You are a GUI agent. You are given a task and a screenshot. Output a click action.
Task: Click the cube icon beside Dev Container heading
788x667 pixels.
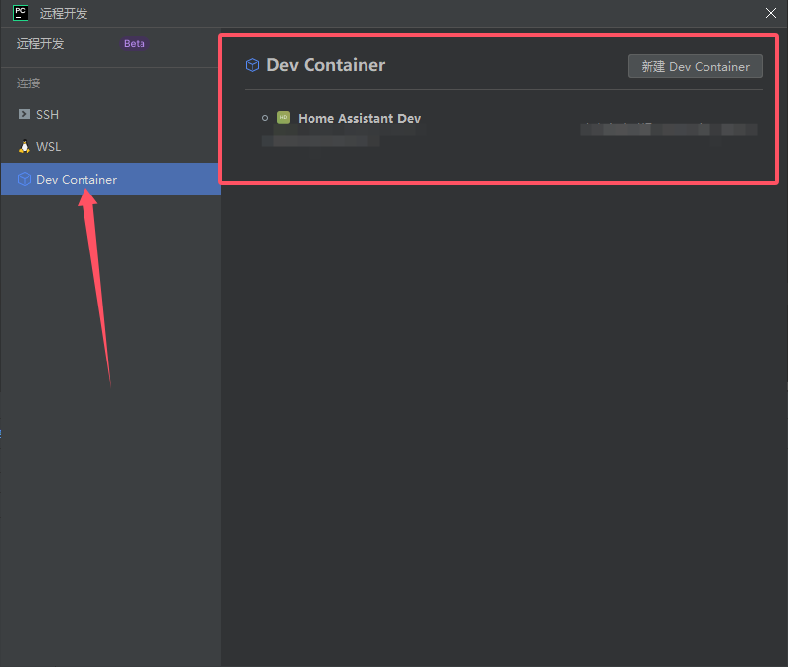click(x=253, y=65)
